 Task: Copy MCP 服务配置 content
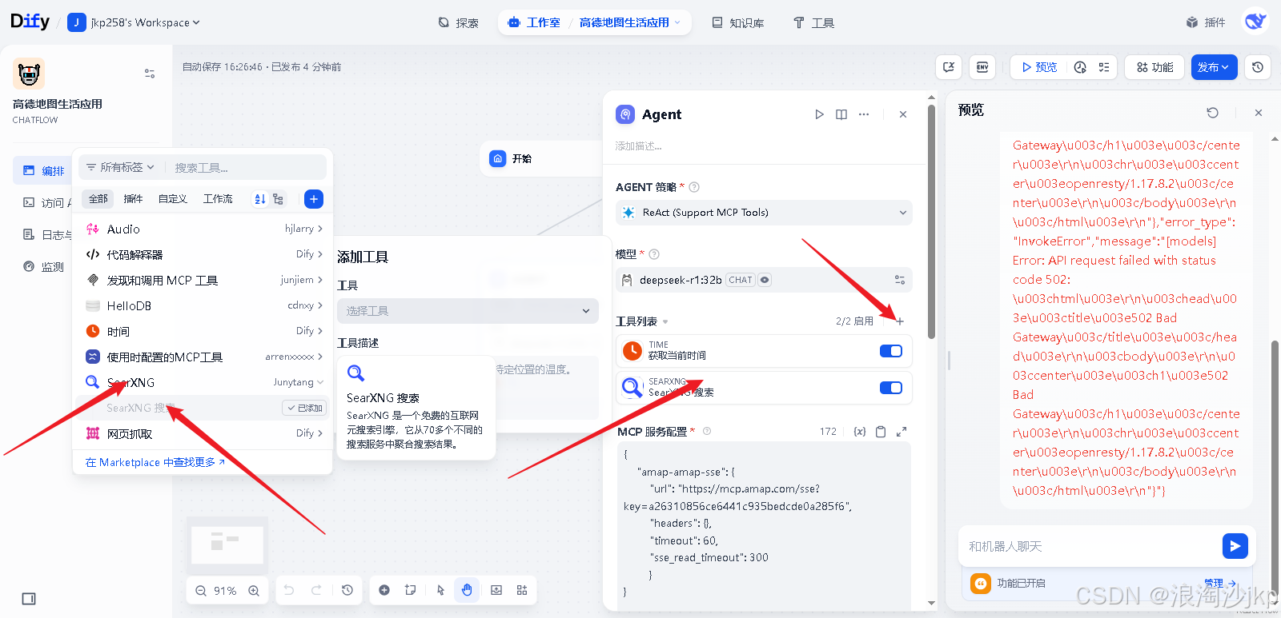881,432
